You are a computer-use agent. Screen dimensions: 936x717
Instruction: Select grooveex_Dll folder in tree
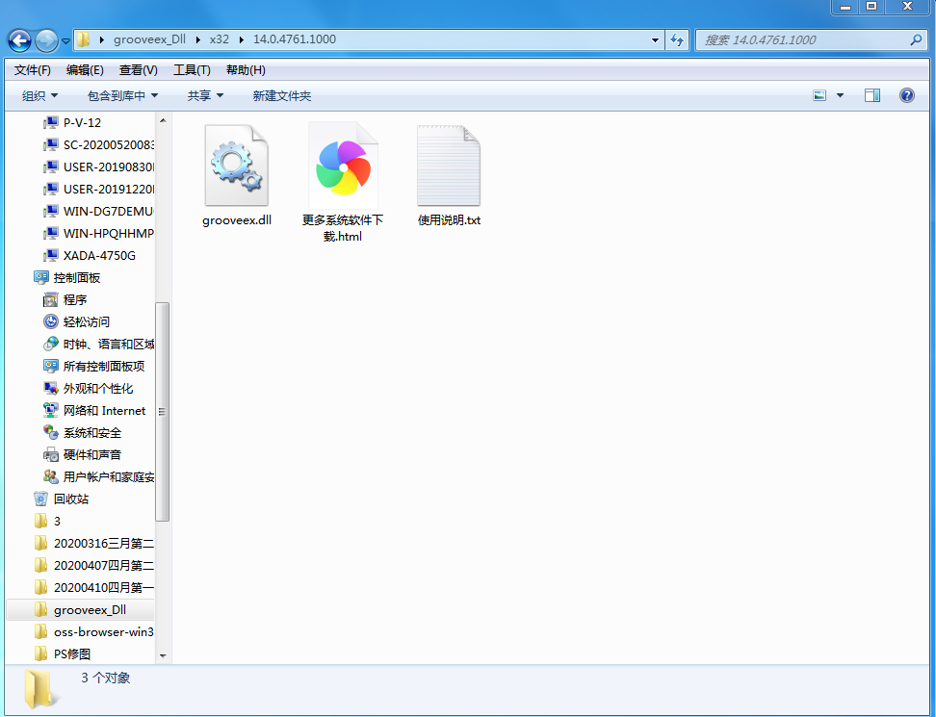(90, 610)
